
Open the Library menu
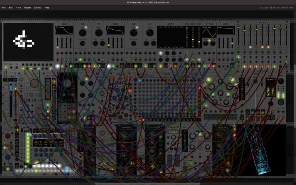click(x=37, y=8)
